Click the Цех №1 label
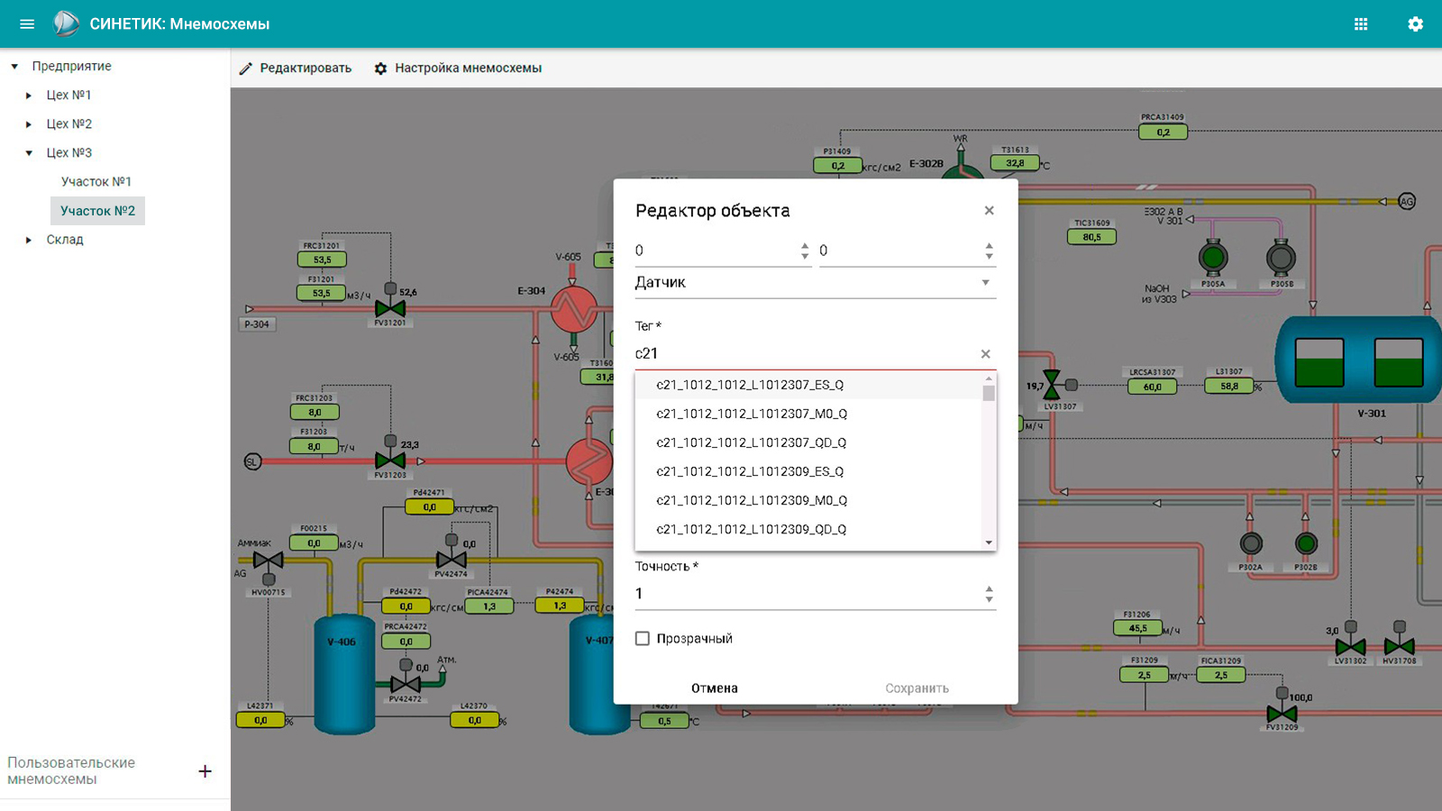1442x811 pixels. (x=68, y=96)
